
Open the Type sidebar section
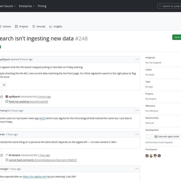pyautogui.click(x=148, y=82)
